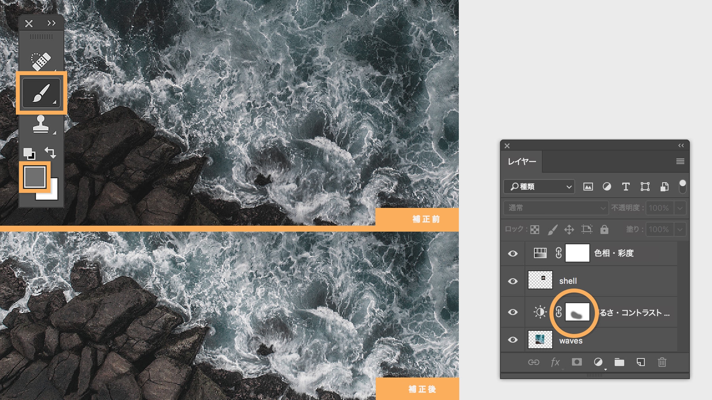This screenshot has width=712, height=400.
Task: Toggle visibility of the waves layer
Action: tap(512, 339)
